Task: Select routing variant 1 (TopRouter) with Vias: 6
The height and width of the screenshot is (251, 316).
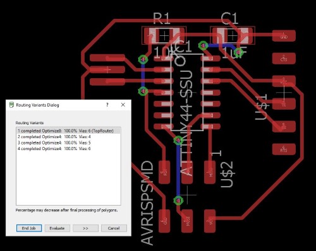Action: 68,131
